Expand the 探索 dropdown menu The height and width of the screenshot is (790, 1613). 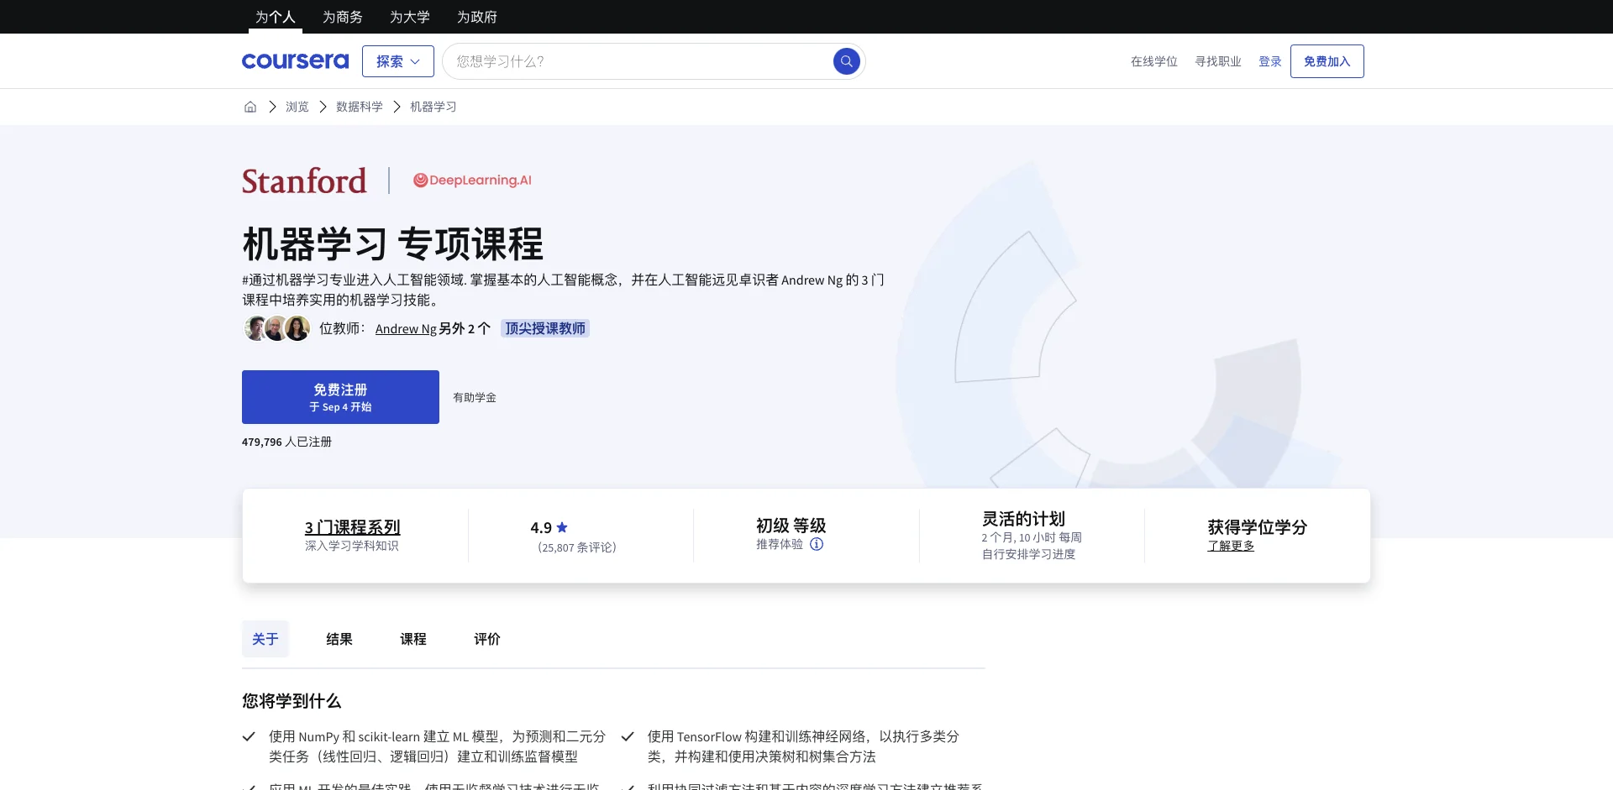click(x=398, y=61)
